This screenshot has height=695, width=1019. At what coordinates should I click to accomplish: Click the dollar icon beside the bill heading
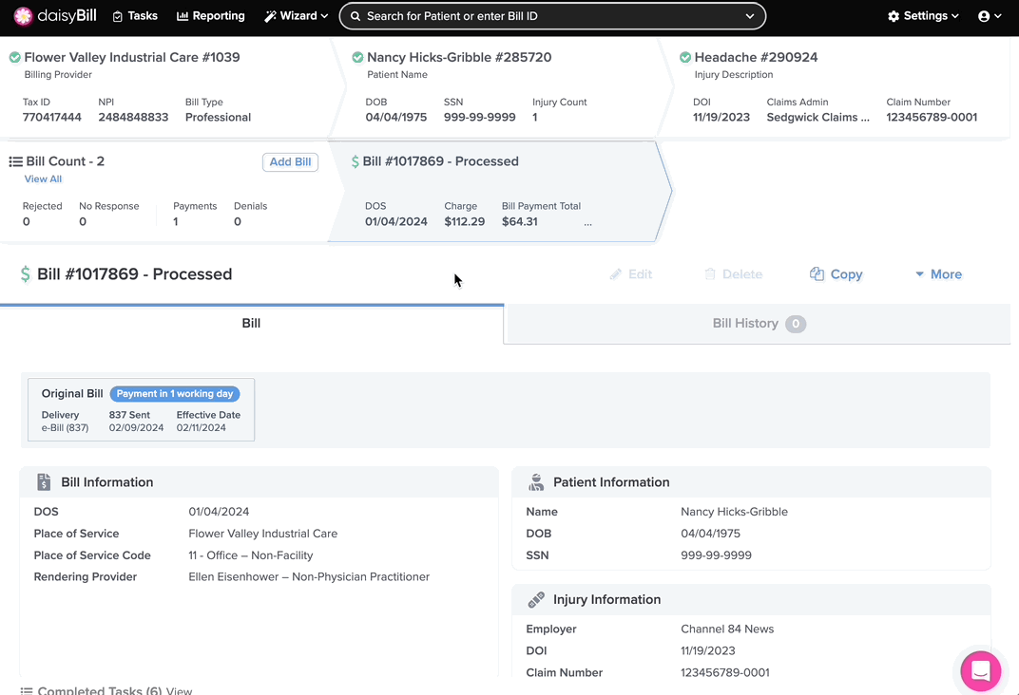26,273
